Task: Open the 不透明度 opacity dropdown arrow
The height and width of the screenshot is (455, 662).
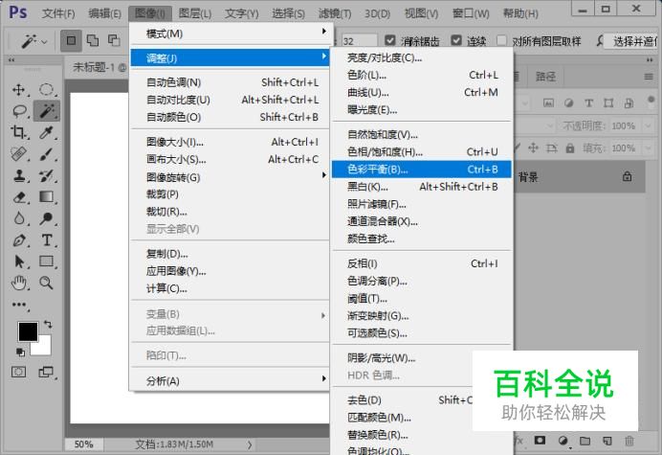Action: pyautogui.click(x=648, y=126)
